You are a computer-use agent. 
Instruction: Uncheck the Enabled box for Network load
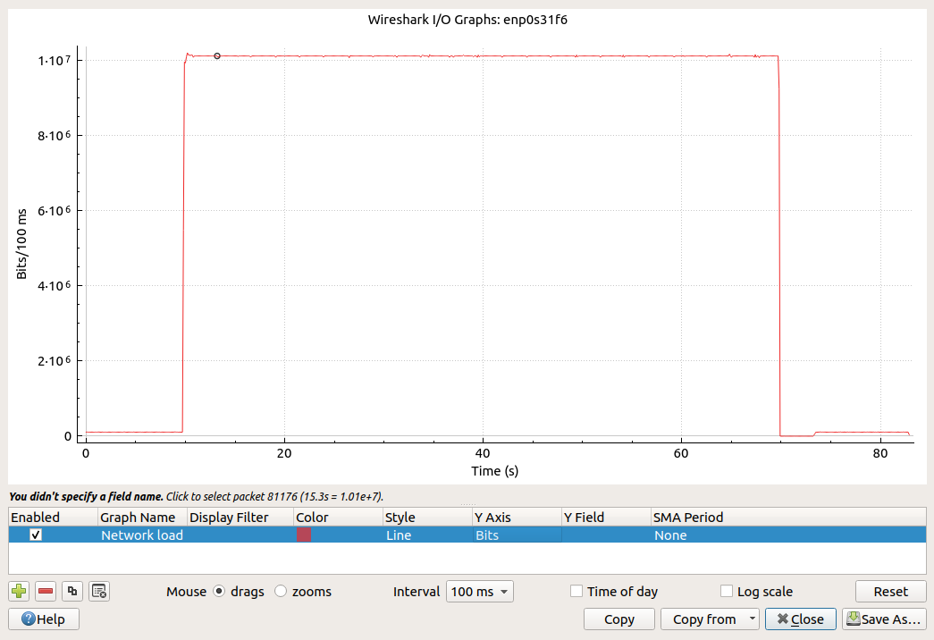pyautogui.click(x=36, y=535)
